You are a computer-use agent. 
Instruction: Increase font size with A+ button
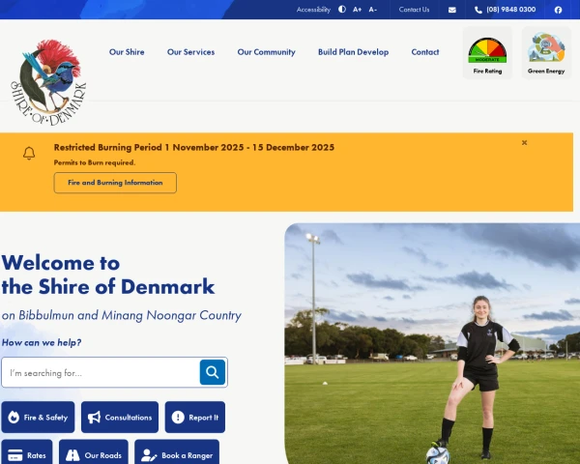(x=357, y=10)
